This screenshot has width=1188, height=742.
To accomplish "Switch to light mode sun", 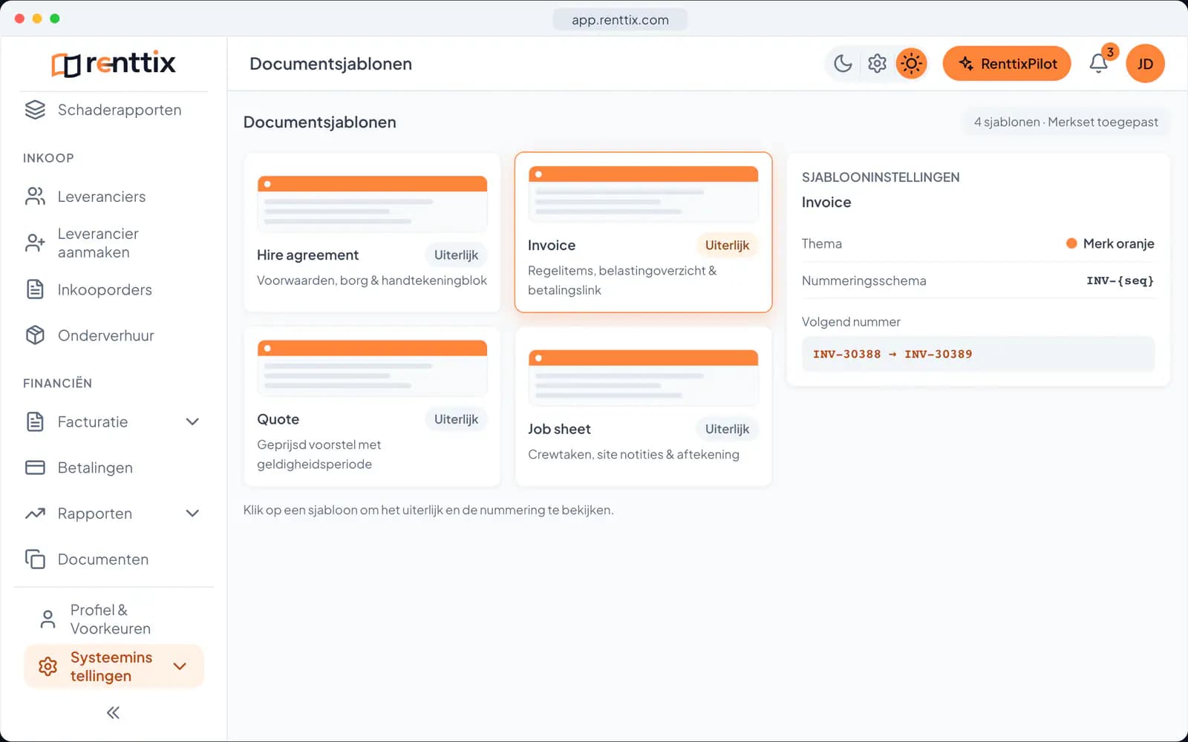I will 911,64.
